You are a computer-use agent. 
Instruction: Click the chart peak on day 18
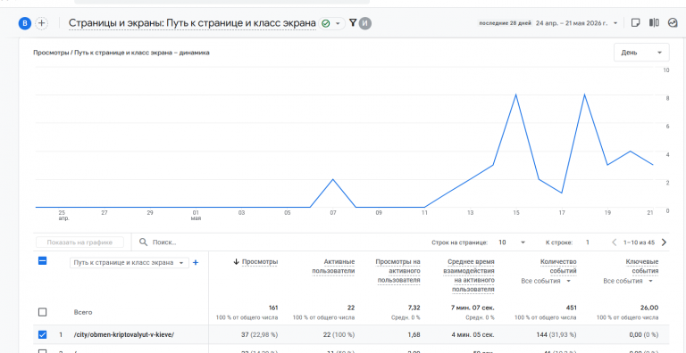(584, 94)
